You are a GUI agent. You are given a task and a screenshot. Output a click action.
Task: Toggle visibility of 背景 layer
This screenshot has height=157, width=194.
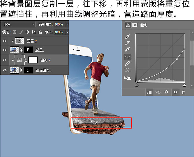(5, 50)
